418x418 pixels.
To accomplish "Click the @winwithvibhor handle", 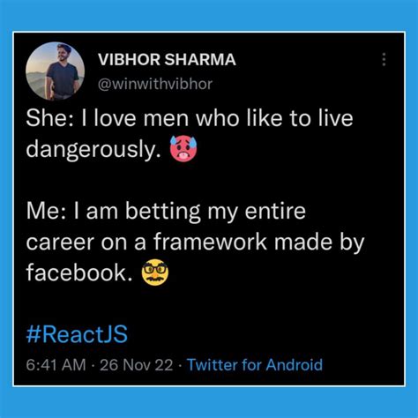I will click(x=155, y=84).
